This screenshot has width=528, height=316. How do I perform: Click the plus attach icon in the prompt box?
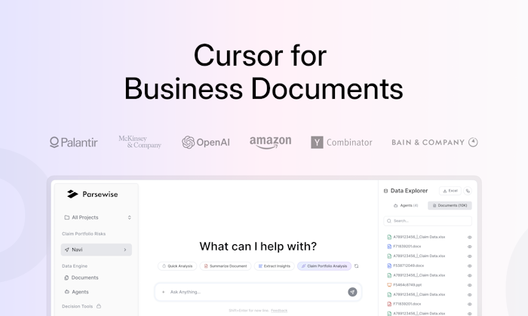tap(164, 292)
